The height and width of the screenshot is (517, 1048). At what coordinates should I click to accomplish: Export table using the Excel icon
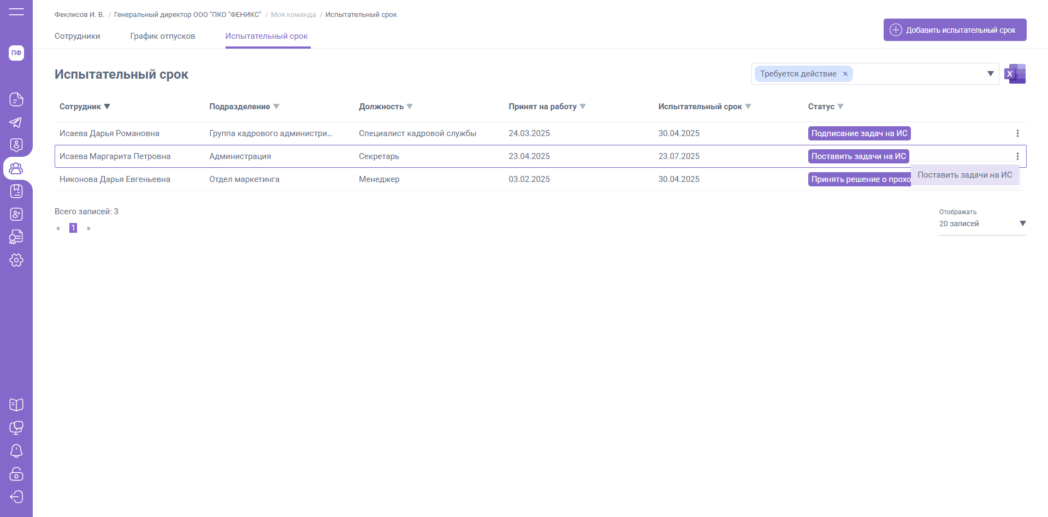click(x=1015, y=74)
